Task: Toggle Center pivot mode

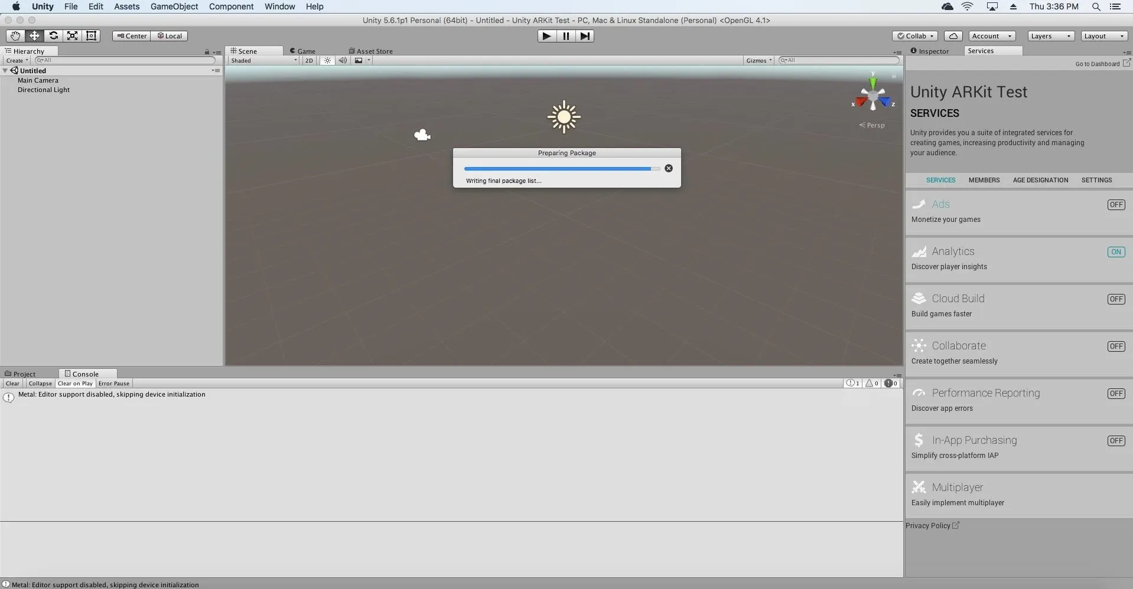Action: [x=132, y=36]
